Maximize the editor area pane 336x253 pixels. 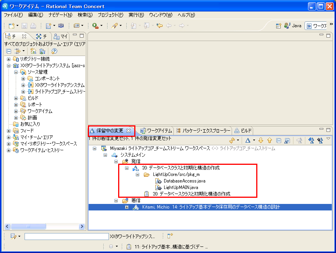click(328, 36)
